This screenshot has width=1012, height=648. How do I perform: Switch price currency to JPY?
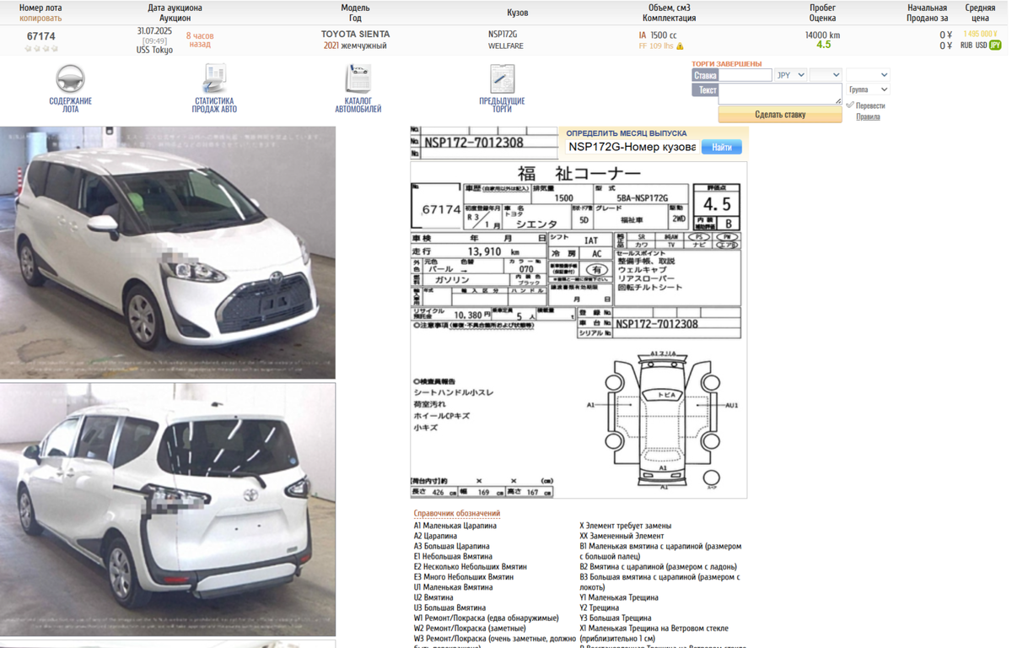click(995, 45)
